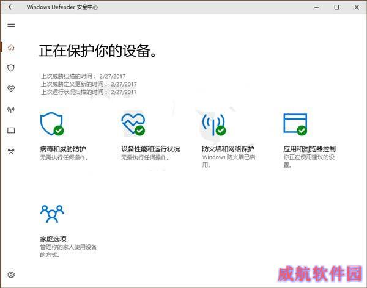The width and height of the screenshot is (367, 288).
Task: Open app and browser control sidebar icon
Action: (11, 130)
